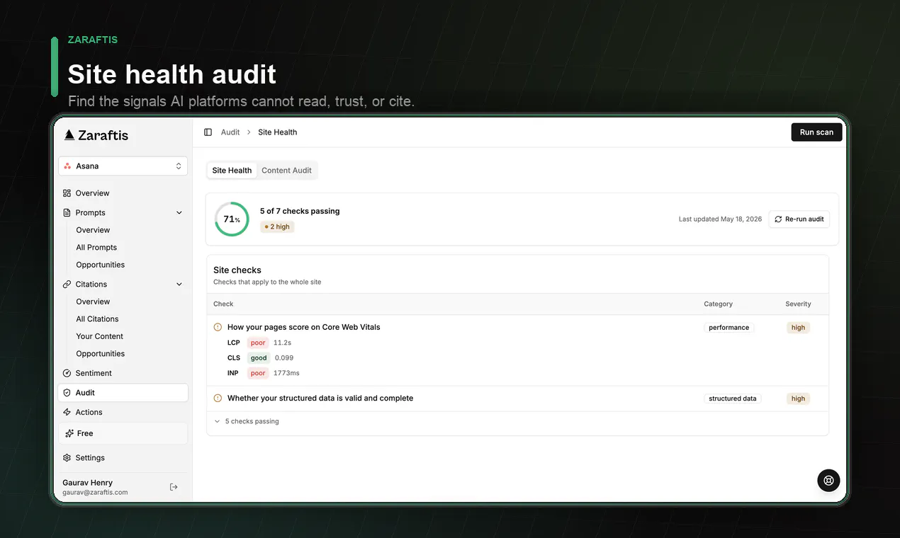Open Opportunities under Citations
The width and height of the screenshot is (900, 538).
100,354
